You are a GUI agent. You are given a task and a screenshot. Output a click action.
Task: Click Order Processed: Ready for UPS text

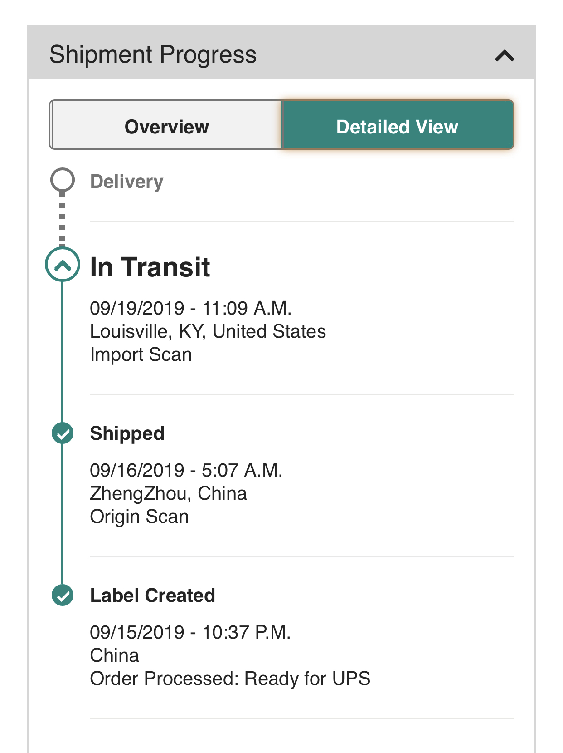tap(230, 679)
